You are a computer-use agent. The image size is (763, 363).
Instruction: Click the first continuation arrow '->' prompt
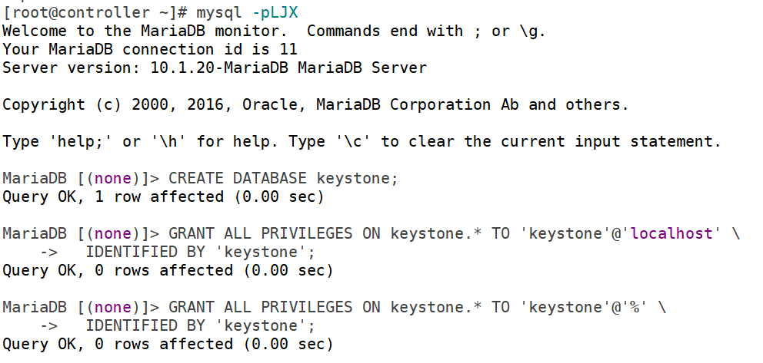(49, 252)
